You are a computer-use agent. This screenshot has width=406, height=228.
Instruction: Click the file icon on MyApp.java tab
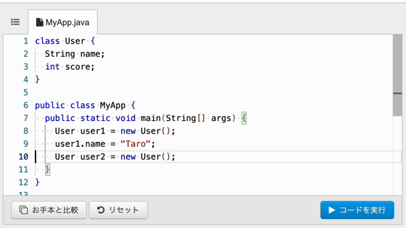point(39,22)
